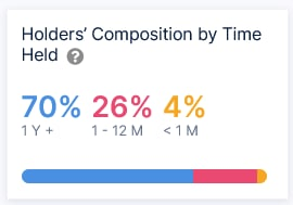Image resolution: width=293 pixels, height=205 pixels.
Task: Click the word "Held" beside the help icon
Action: (40, 56)
